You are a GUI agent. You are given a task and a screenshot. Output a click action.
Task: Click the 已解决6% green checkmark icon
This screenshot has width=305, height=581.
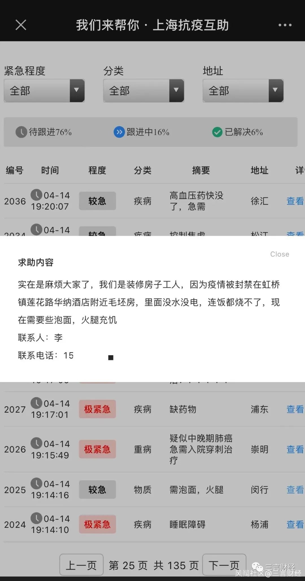217,132
